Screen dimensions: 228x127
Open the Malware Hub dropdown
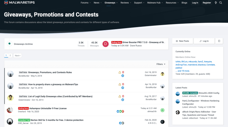(x=155, y=3)
